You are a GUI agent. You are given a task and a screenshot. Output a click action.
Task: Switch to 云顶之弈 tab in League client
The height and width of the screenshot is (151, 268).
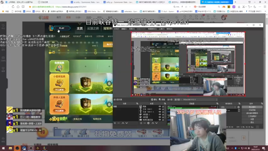tap(93, 29)
